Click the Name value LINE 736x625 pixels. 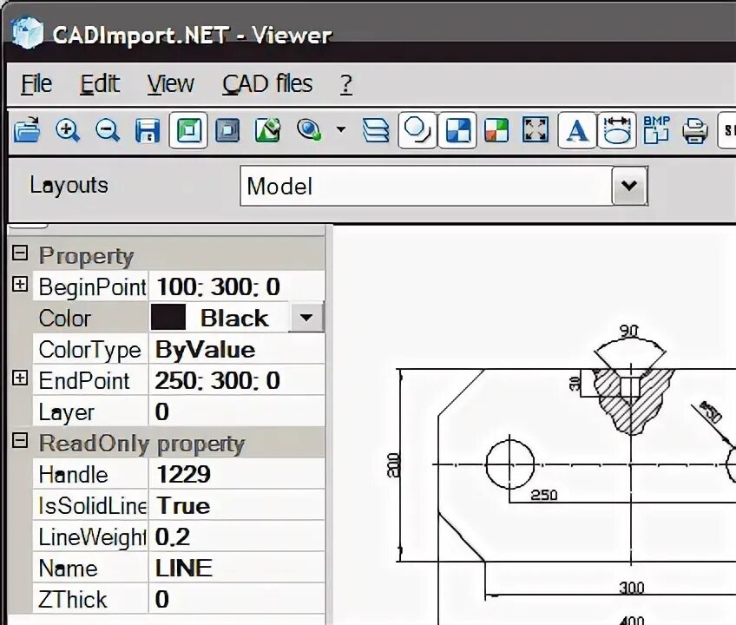[183, 569]
